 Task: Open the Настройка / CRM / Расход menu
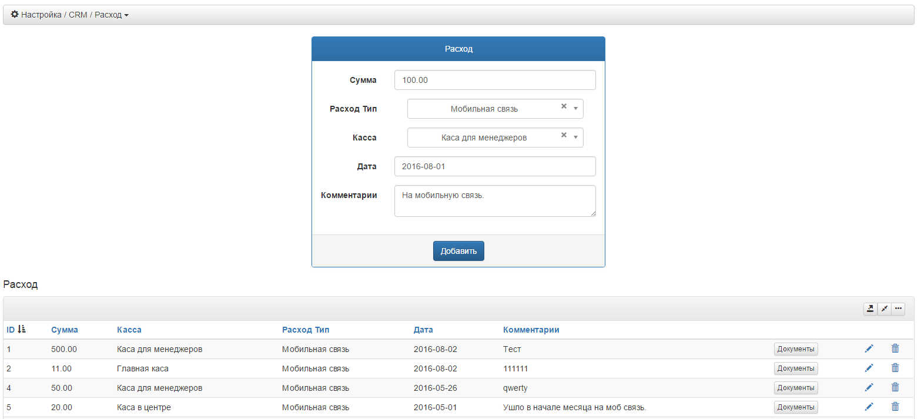pos(70,15)
